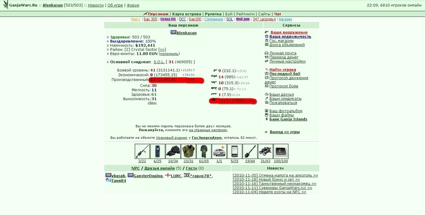
Task: Open the Об игре header link
Action: point(115,5)
